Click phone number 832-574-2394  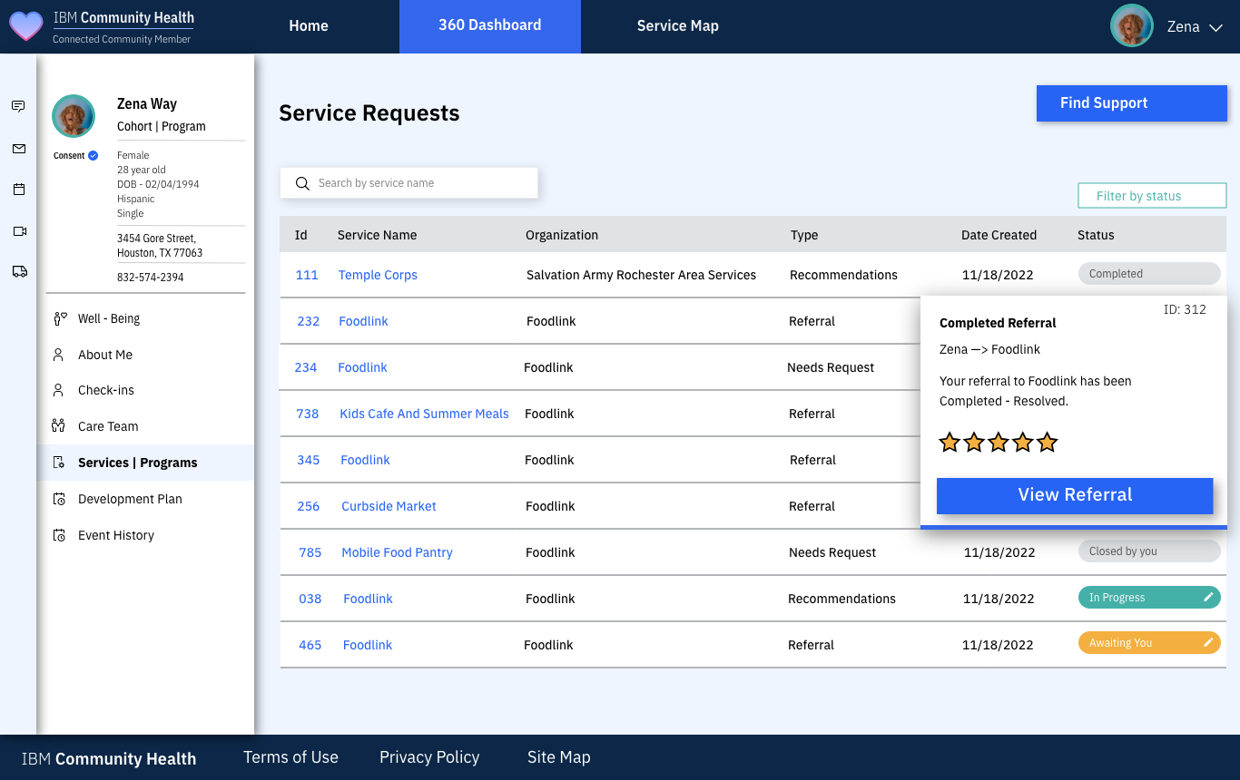click(151, 277)
